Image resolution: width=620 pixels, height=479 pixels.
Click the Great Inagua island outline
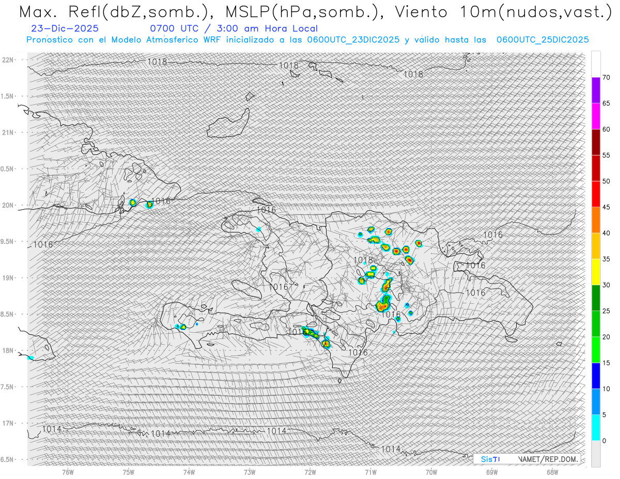point(227,124)
